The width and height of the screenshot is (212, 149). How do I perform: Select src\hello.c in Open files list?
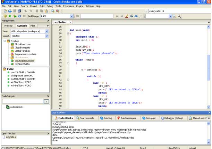coord(11,137)
